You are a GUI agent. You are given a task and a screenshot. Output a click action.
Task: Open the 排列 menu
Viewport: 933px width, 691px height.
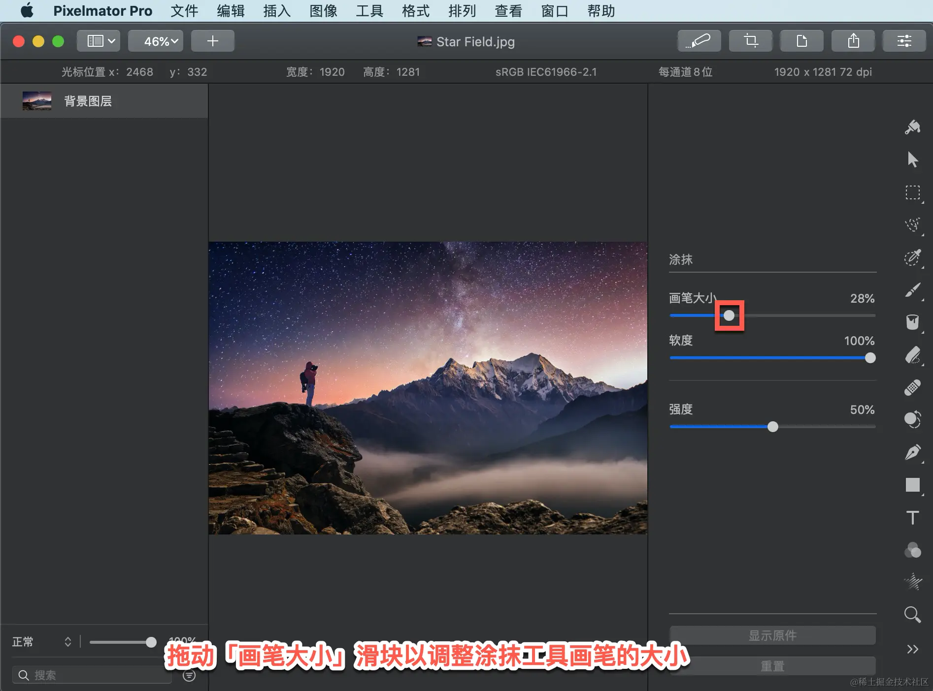(462, 11)
